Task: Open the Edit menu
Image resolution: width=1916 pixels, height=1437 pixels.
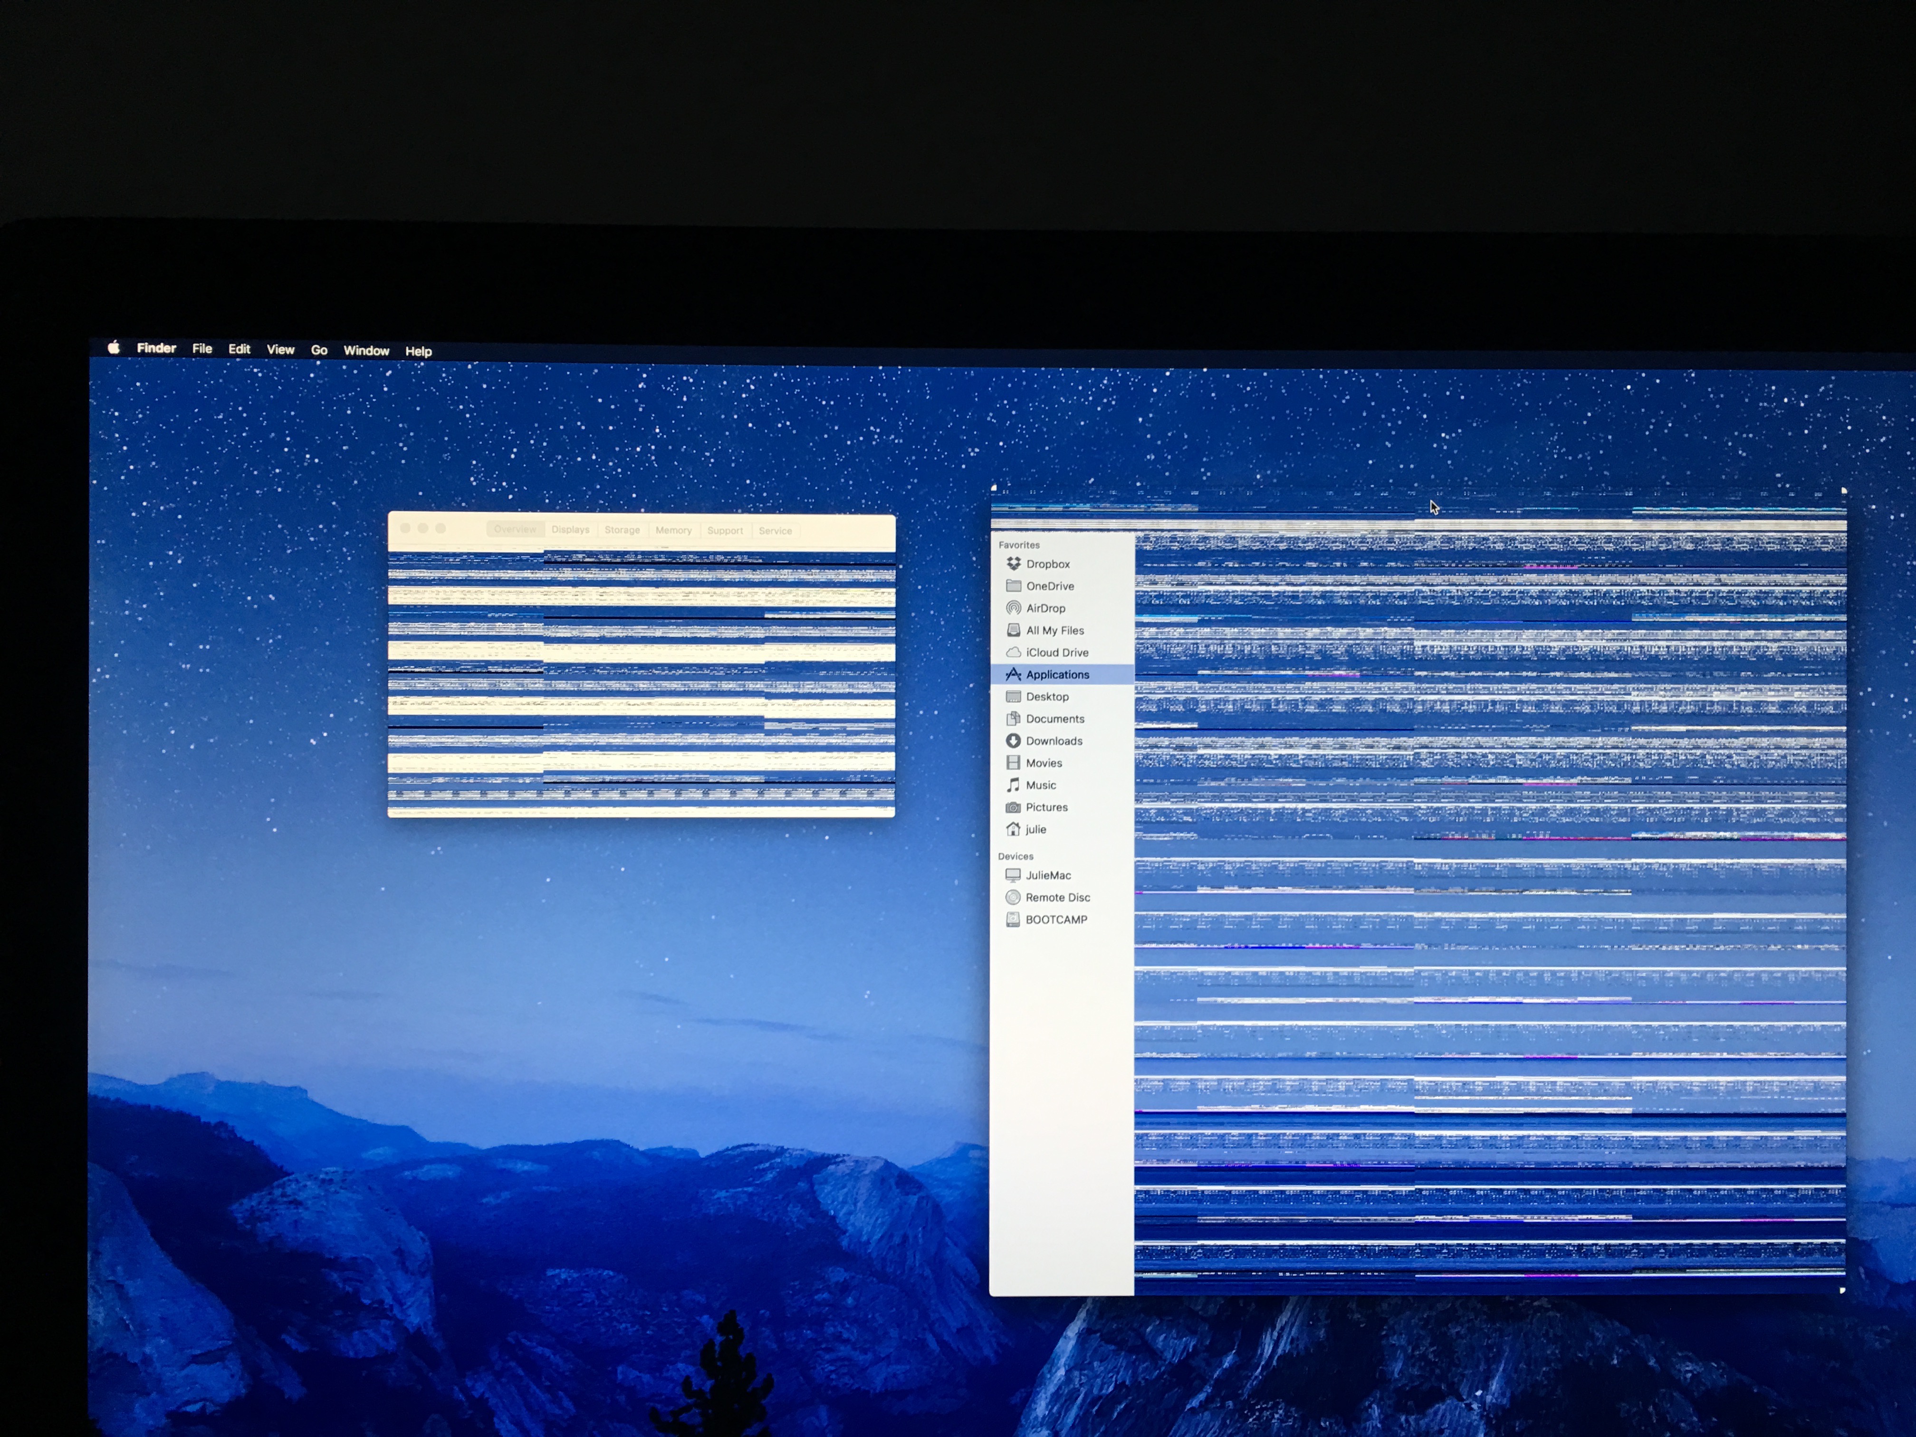Action: point(239,349)
